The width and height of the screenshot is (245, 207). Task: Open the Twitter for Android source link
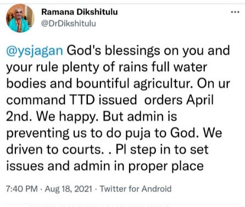coord(136,189)
